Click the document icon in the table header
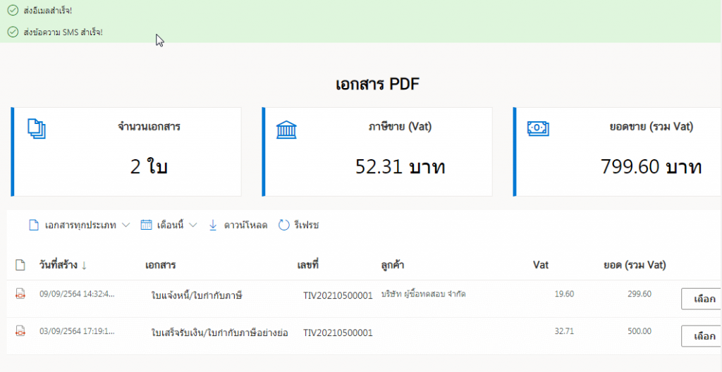 (20, 265)
